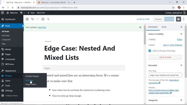Close the Edit Post browser tab

pos(34,2)
